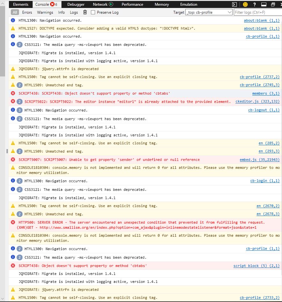Dock the tools using the dock icon

(264, 4)
